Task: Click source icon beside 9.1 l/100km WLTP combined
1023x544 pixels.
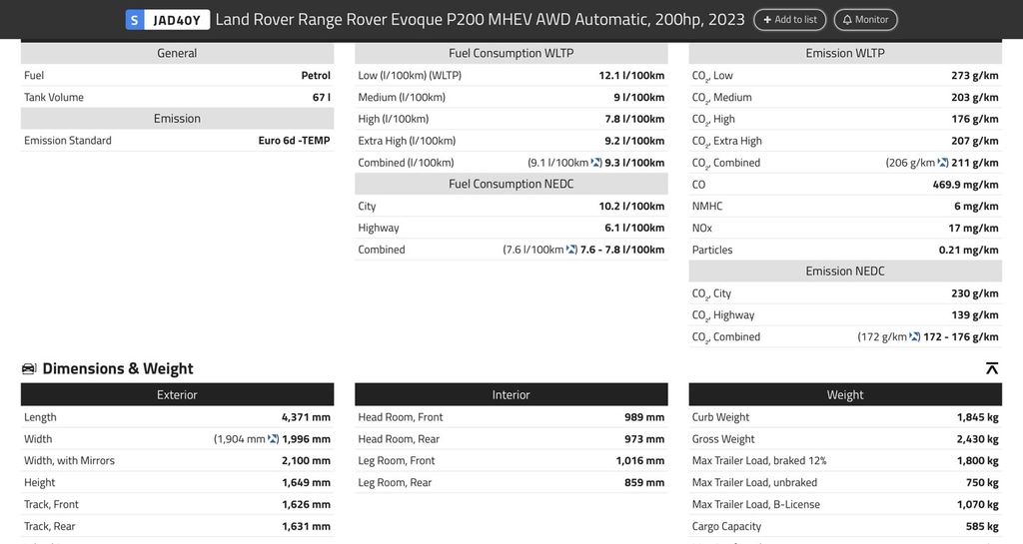Action: click(596, 163)
